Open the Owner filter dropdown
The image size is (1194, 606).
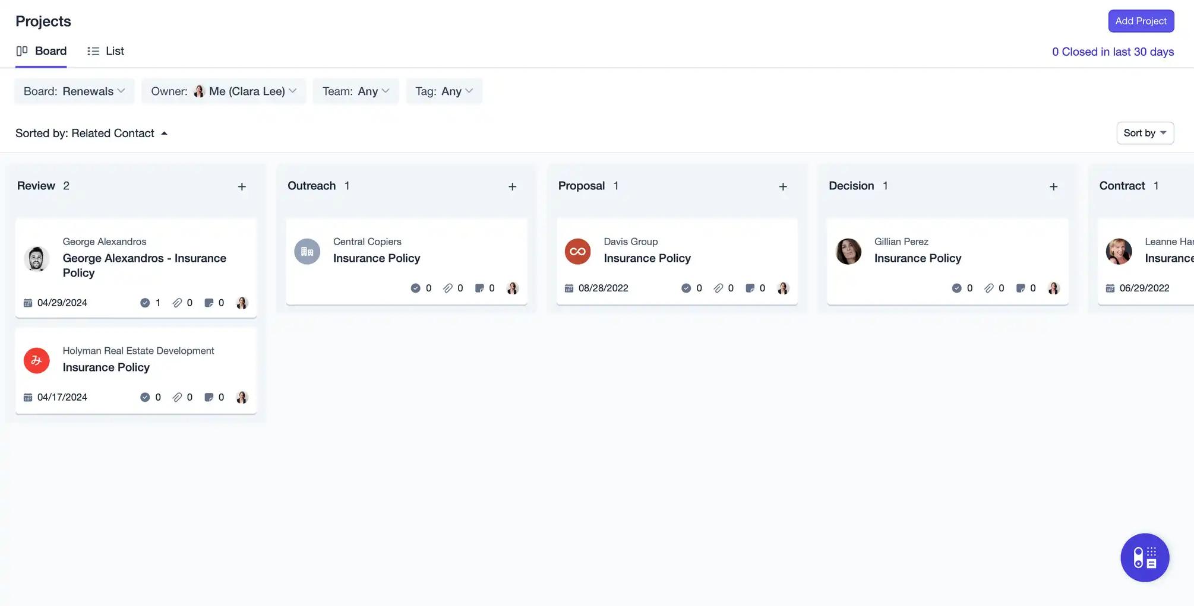pyautogui.click(x=223, y=91)
